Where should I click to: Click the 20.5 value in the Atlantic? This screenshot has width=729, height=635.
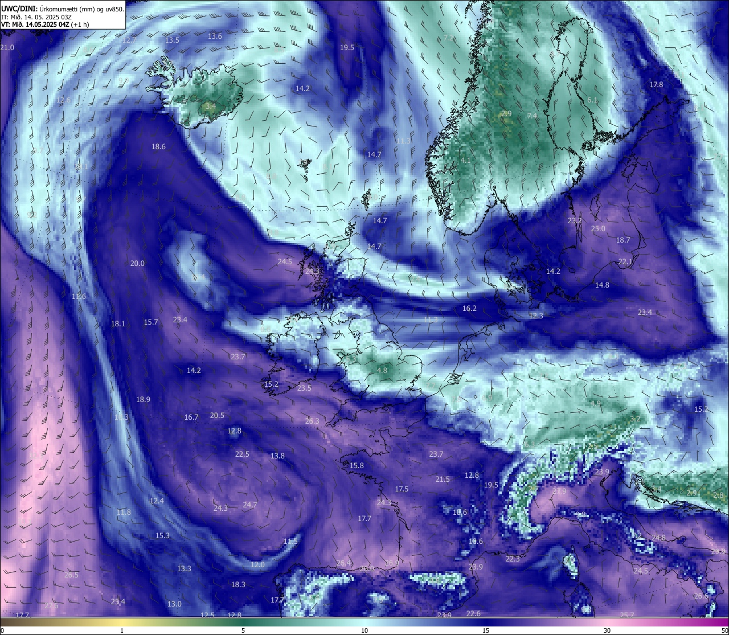point(217,416)
